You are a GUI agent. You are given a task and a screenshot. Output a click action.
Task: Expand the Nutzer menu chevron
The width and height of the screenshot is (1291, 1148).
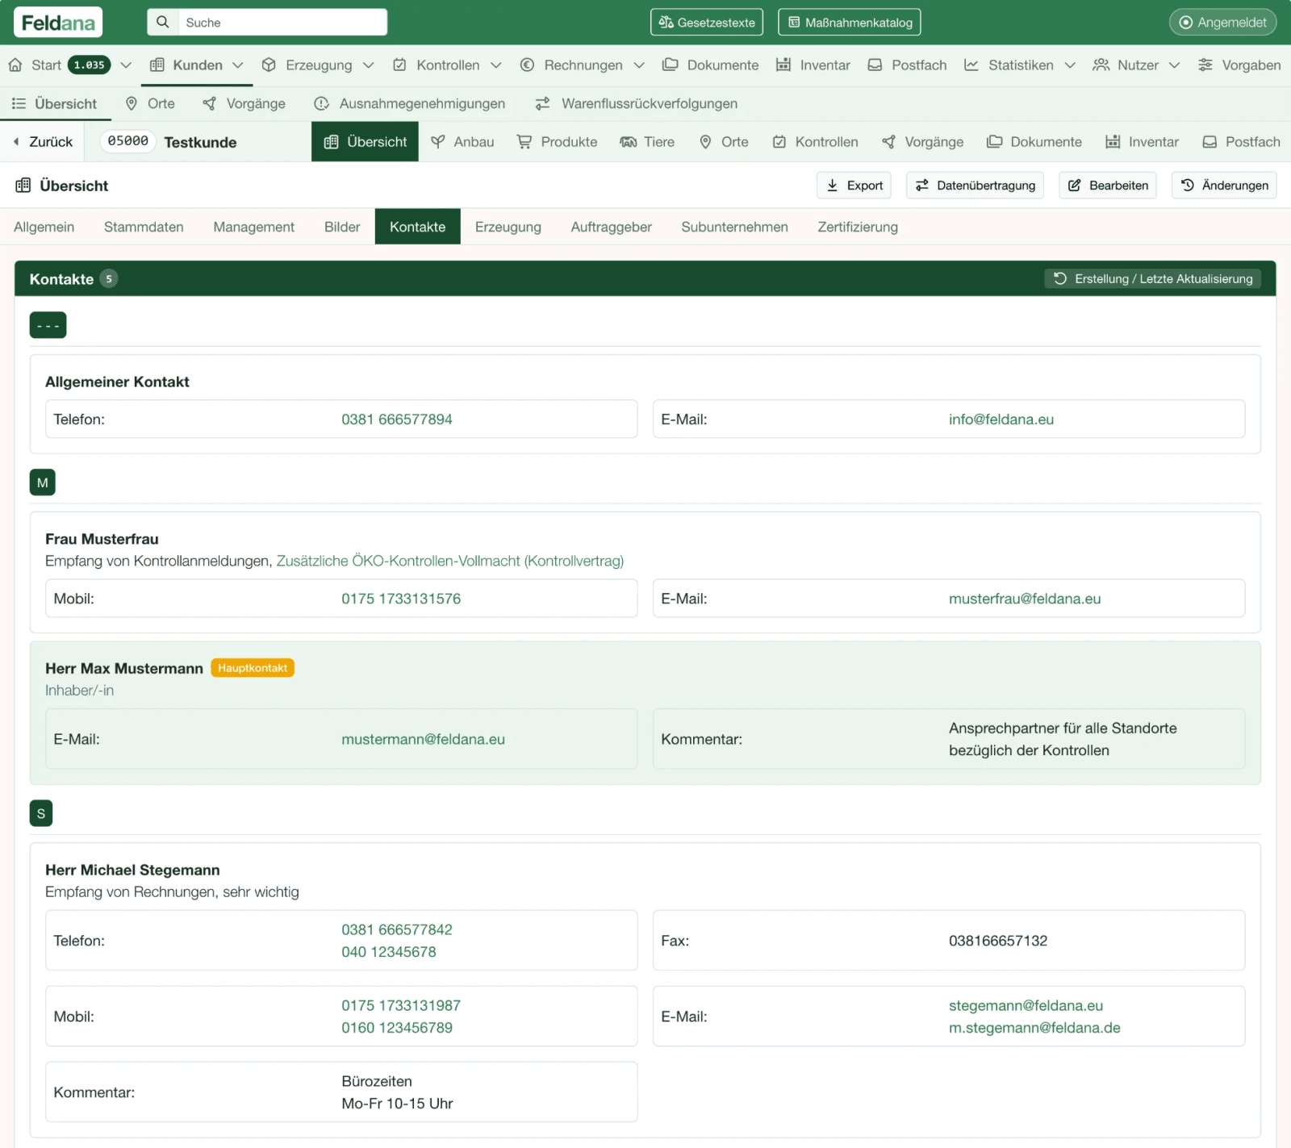[x=1175, y=65]
